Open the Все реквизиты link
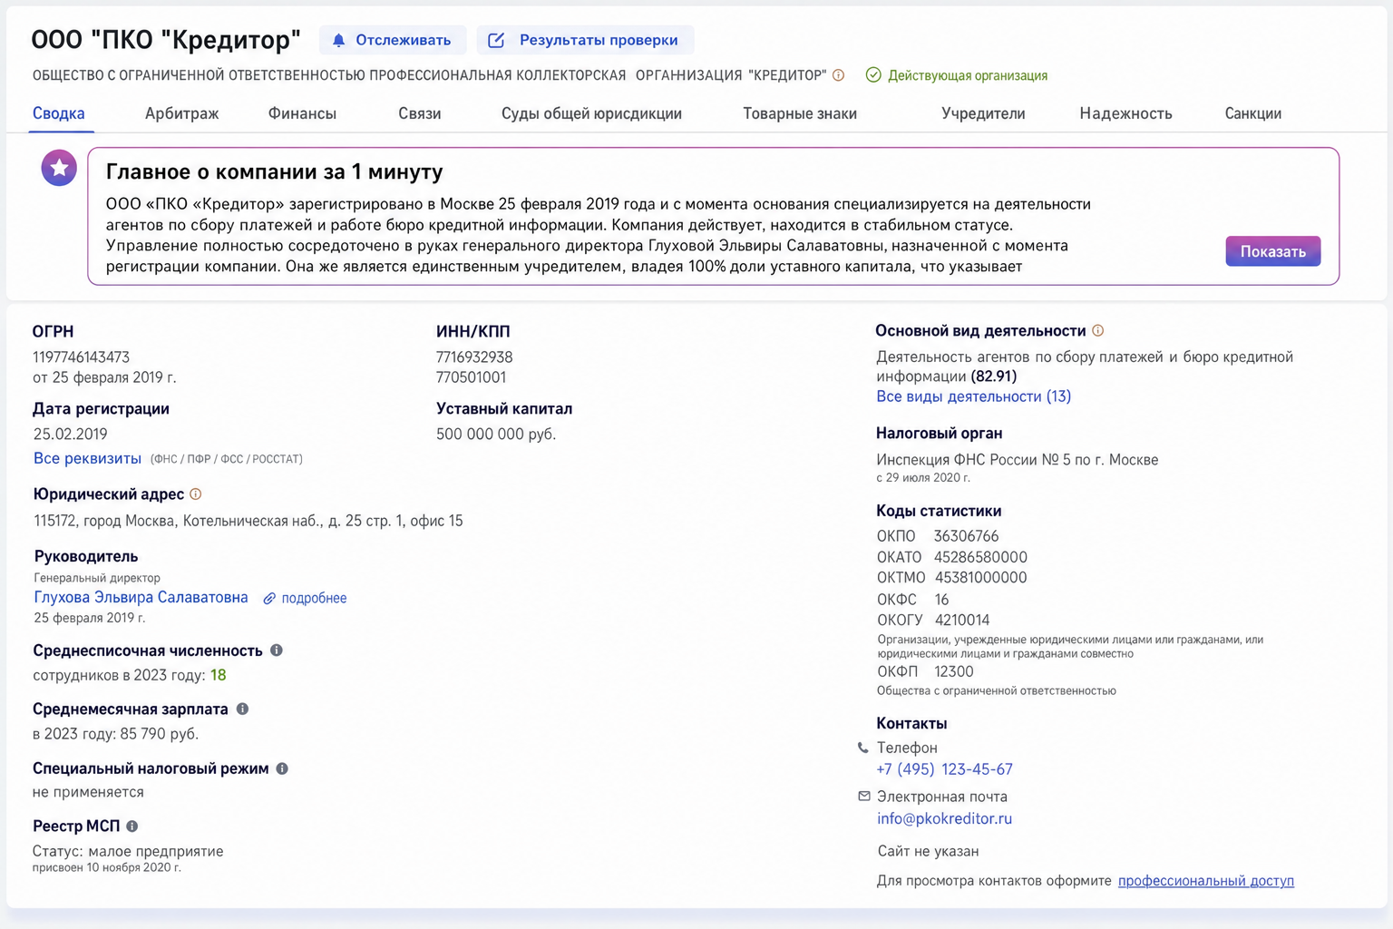This screenshot has width=1393, height=929. click(87, 458)
